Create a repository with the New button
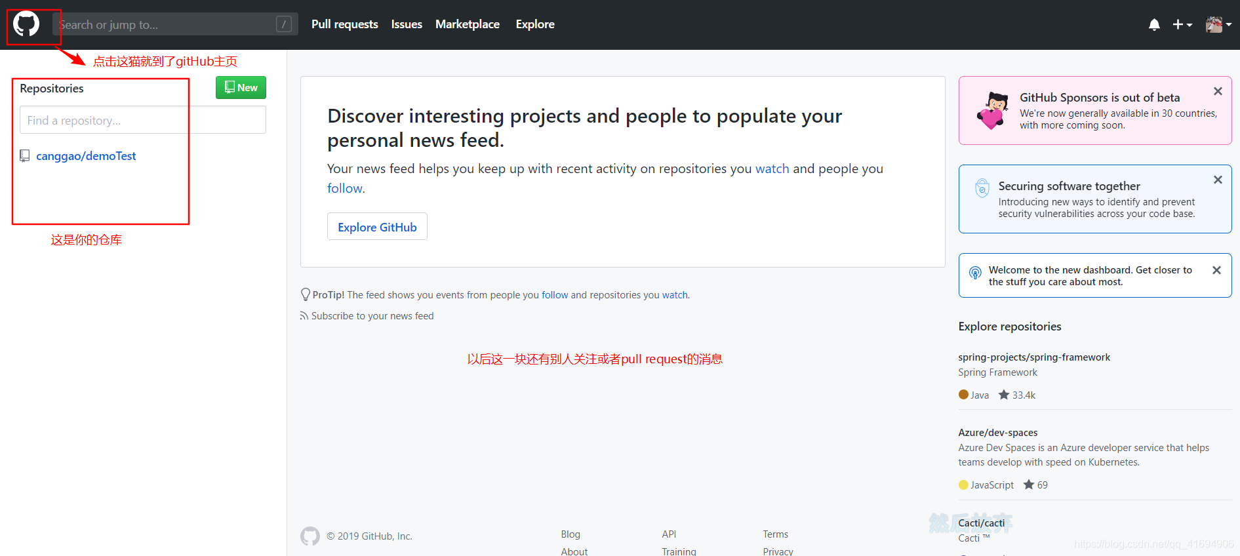This screenshot has height=556, width=1240. [241, 88]
